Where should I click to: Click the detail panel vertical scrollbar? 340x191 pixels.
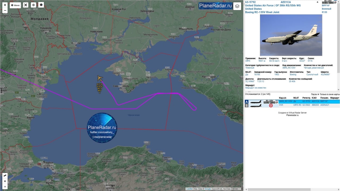pyautogui.click(x=339, y=45)
